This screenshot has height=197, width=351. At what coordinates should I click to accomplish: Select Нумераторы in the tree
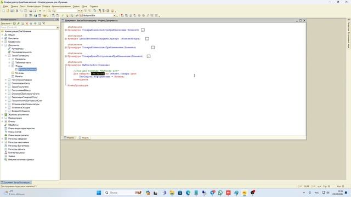click(x=18, y=49)
